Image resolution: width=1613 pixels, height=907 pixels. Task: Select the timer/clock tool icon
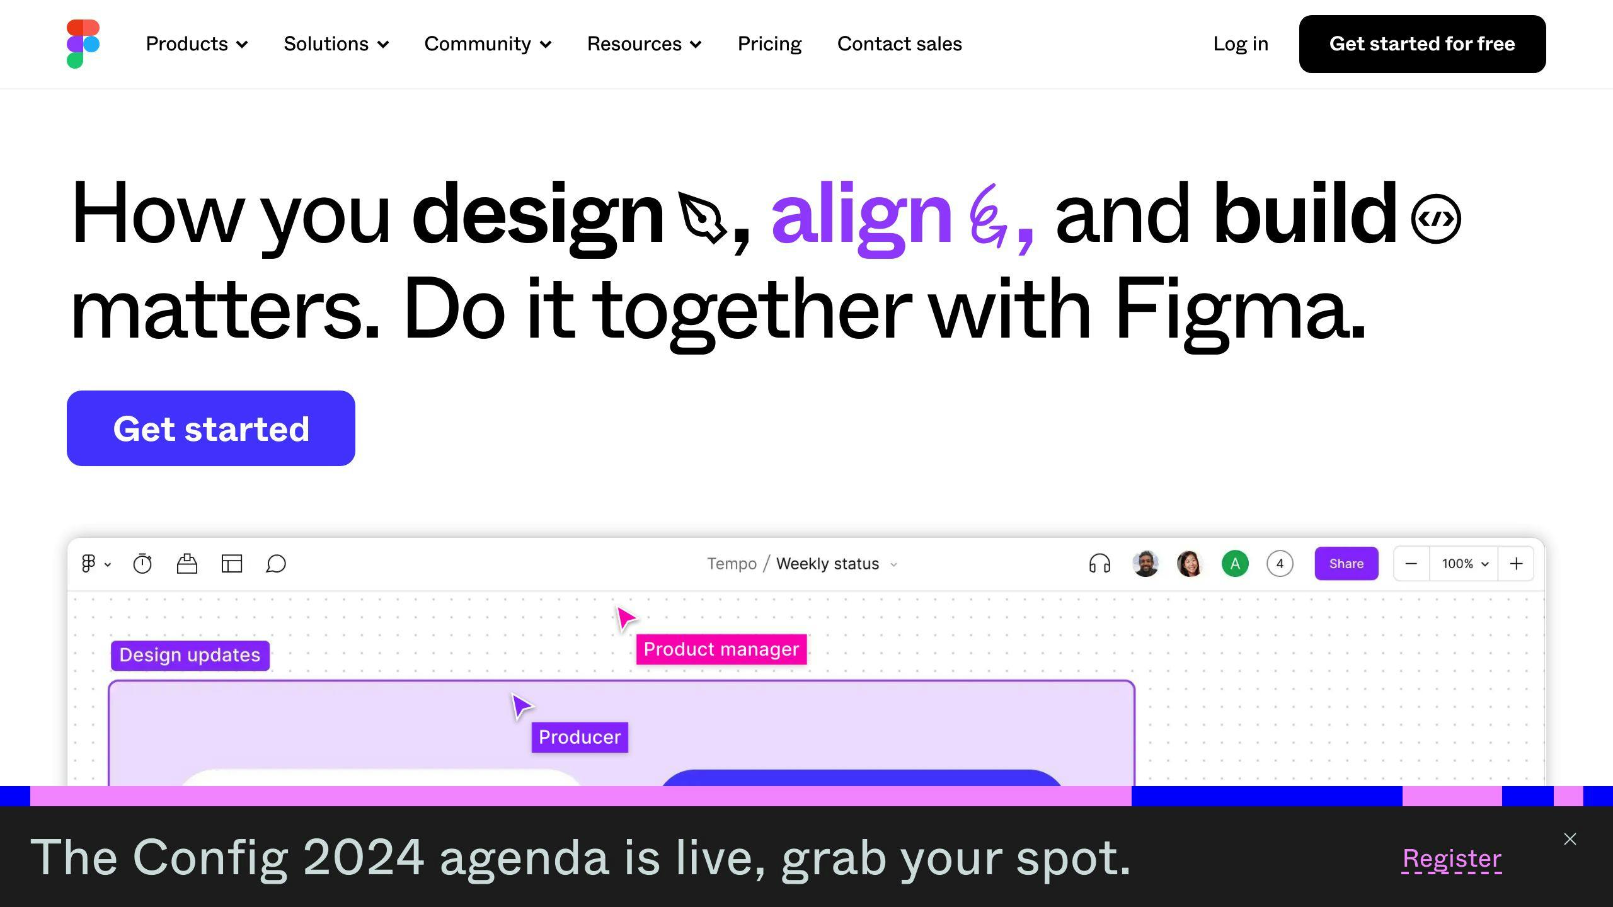point(142,562)
